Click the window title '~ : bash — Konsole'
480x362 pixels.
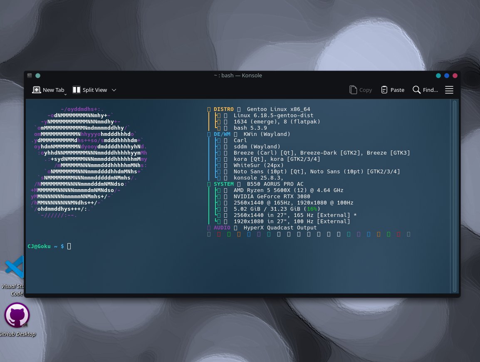238,76
